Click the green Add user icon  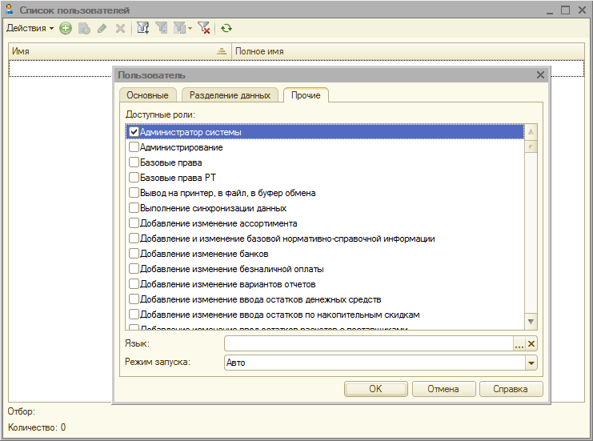[x=66, y=28]
